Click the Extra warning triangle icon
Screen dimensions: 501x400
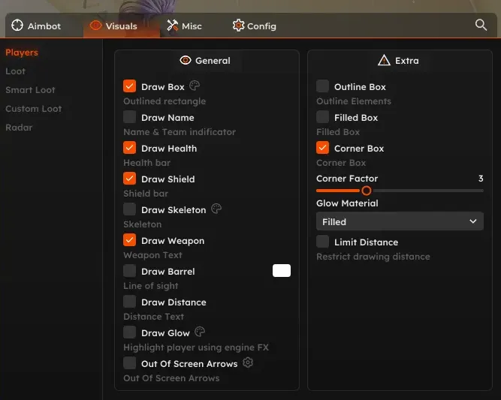pos(384,60)
